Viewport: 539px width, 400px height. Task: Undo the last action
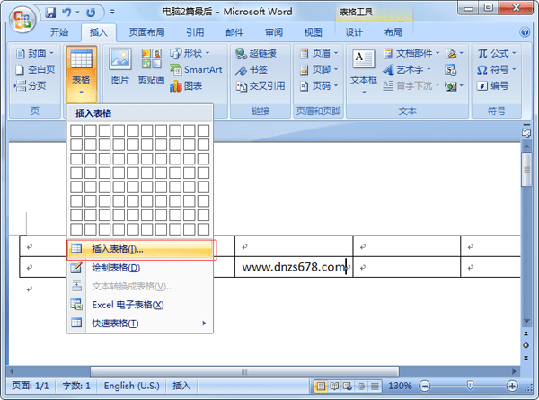pyautogui.click(x=66, y=13)
